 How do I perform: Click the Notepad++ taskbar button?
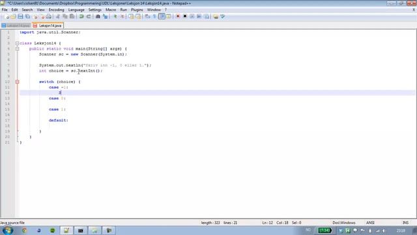point(66,230)
